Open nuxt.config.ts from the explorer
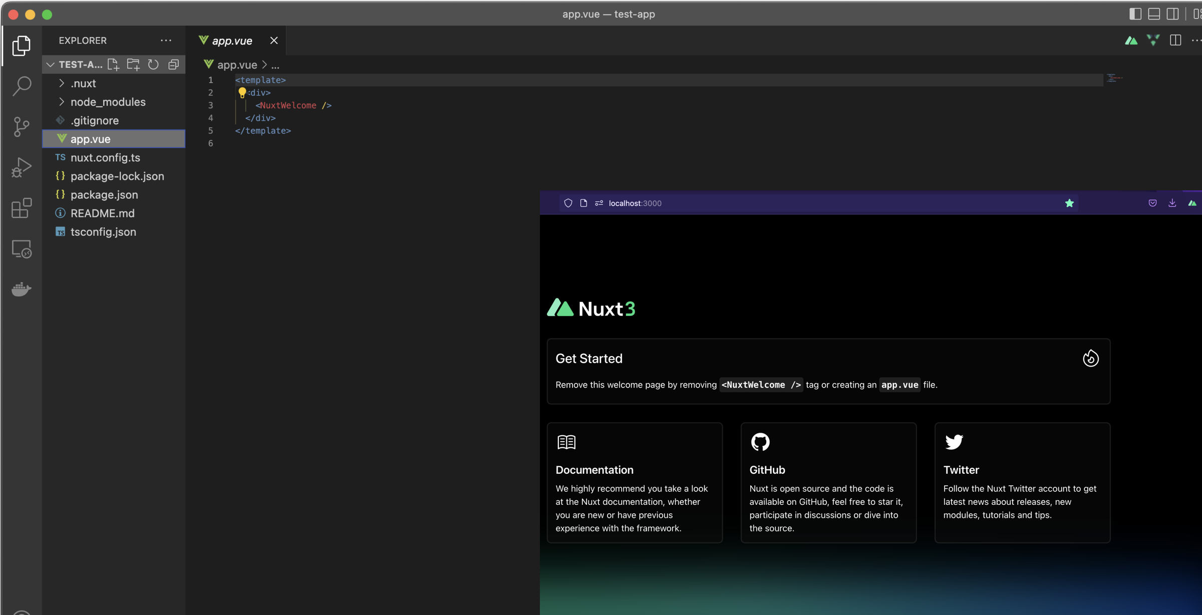Image resolution: width=1202 pixels, height=615 pixels. coord(105,158)
